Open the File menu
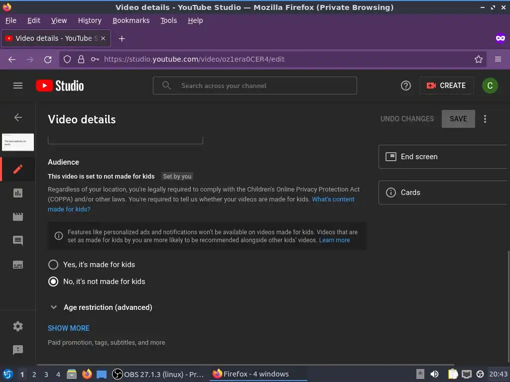This screenshot has height=382, width=510. click(11, 20)
